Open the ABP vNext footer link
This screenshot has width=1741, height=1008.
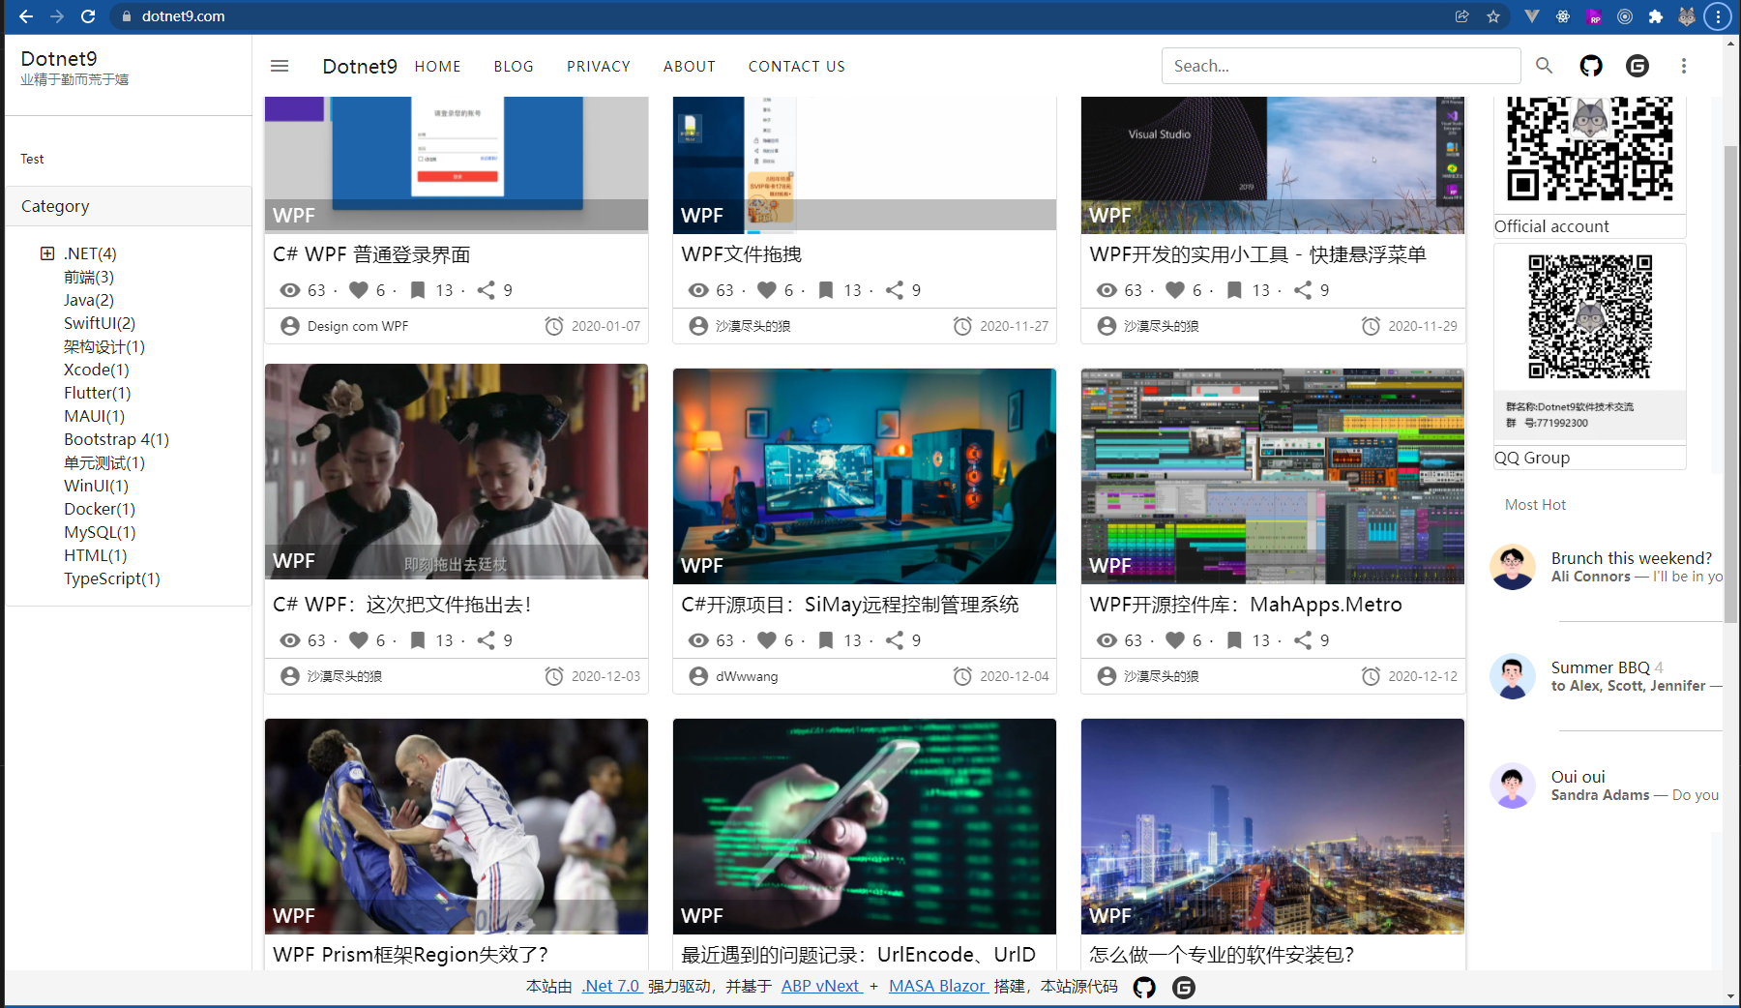821,986
